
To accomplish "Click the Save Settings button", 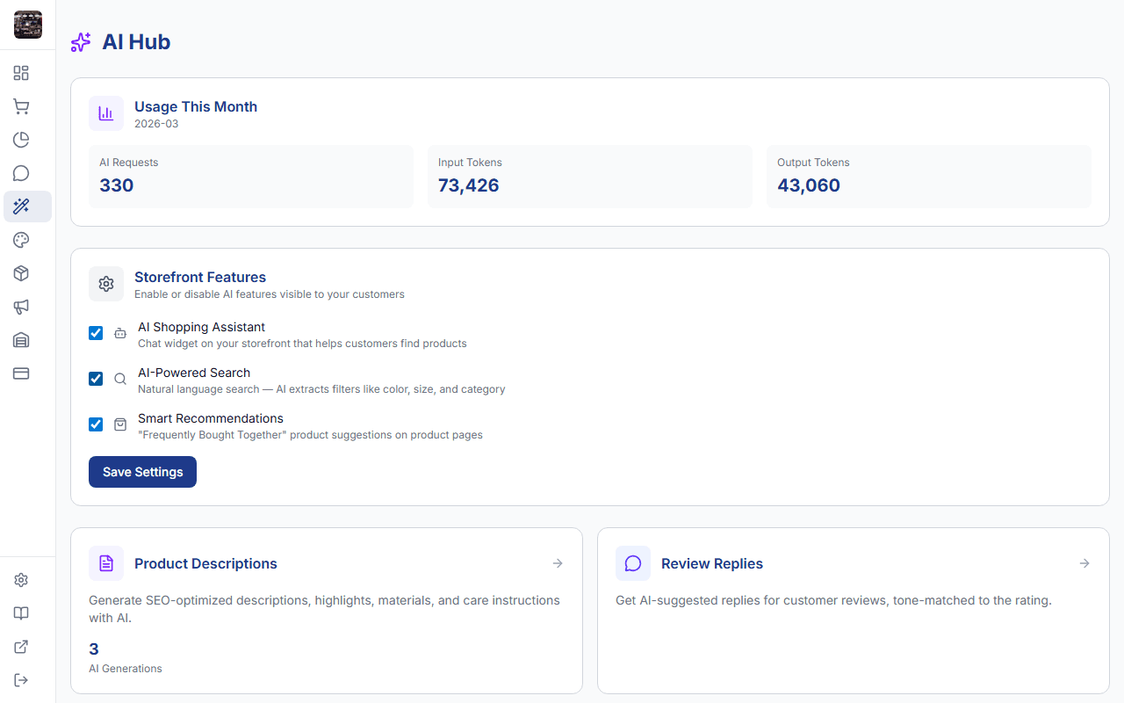I will 142,472.
